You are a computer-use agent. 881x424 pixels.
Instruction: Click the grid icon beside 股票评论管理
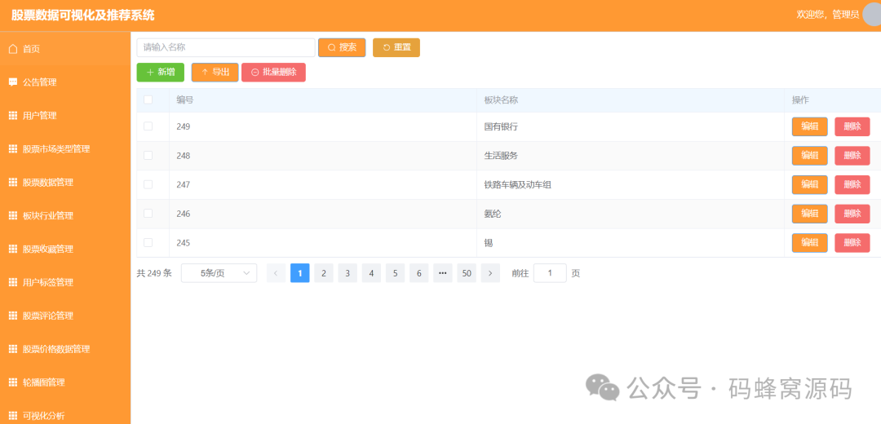click(13, 316)
